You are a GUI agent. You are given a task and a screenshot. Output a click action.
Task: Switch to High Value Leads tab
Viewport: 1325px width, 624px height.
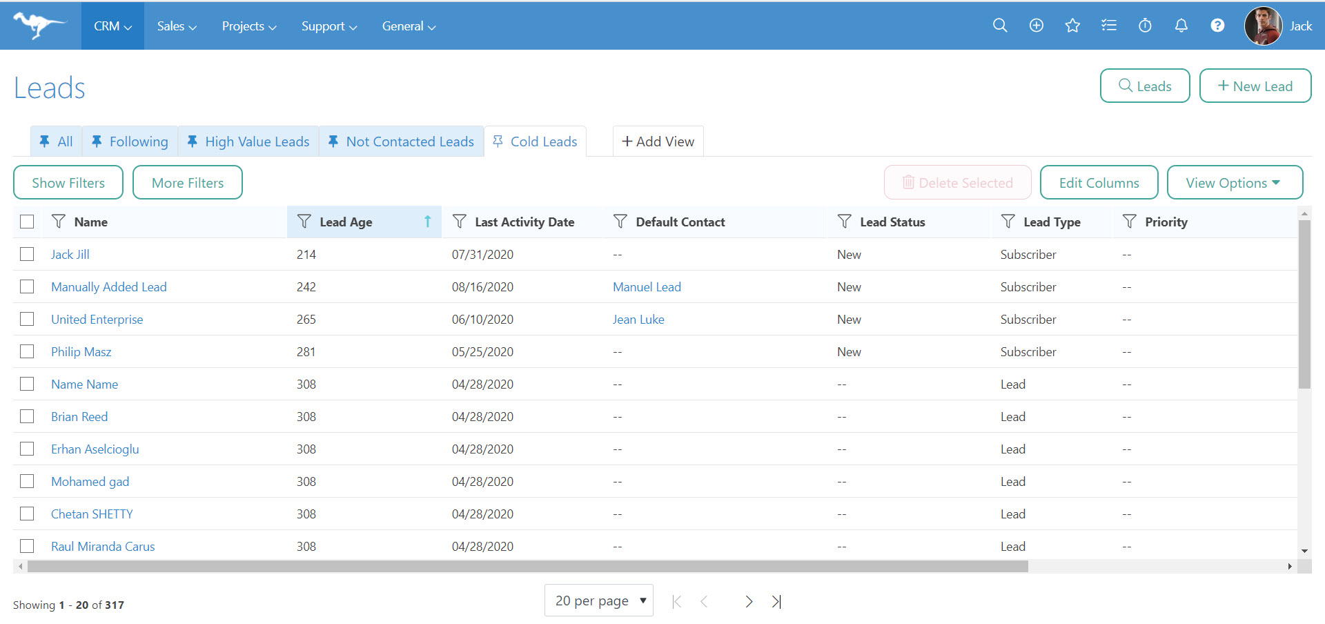tap(248, 141)
